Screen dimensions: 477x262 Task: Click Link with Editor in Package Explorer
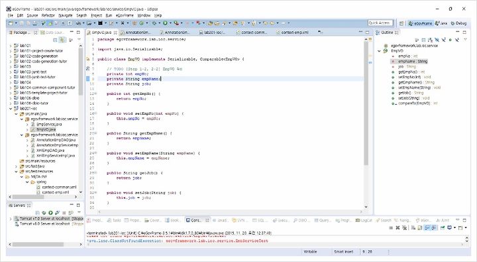pos(62,40)
